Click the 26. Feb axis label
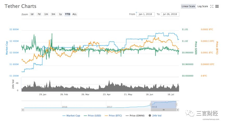 [64, 94]
